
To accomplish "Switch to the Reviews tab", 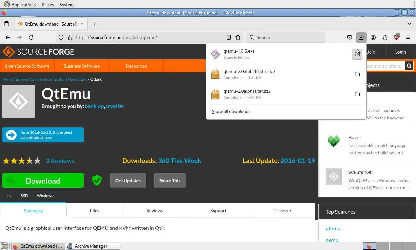I will pos(155,211).
